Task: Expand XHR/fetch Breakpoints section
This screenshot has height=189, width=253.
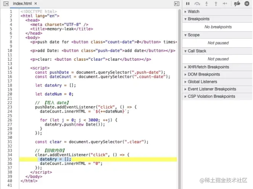Action: tap(217, 67)
